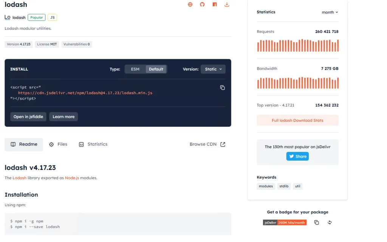This screenshot has height=242, width=387.
Task: Click the Browse CDN external link
Action: coord(207,144)
